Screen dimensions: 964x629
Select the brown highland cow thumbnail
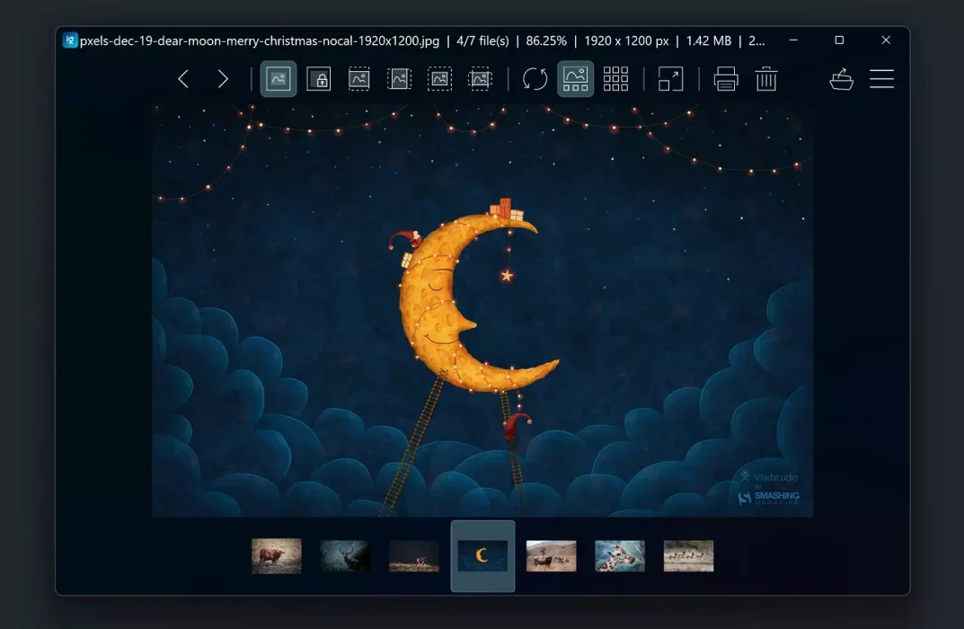277,556
